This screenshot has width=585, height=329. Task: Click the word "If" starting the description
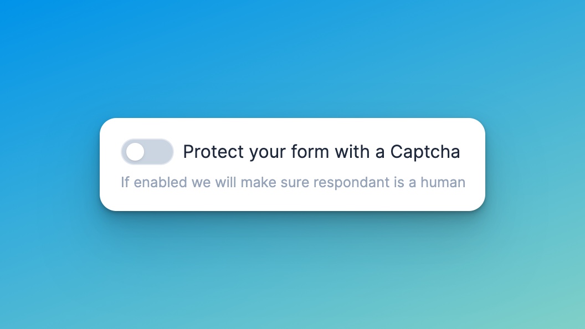125,182
